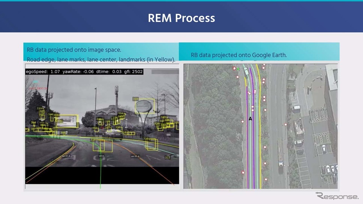Click the yawRate -0.06 value
The height and width of the screenshot is (204, 363).
point(78,72)
